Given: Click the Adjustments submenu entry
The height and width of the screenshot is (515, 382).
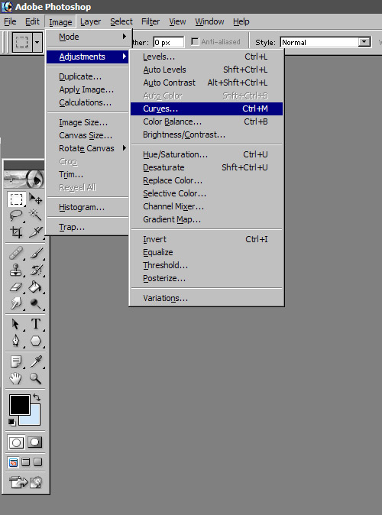Looking at the screenshot, I should 87,57.
